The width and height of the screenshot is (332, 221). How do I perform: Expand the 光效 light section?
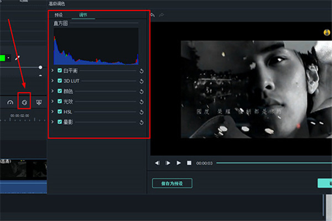53,102
